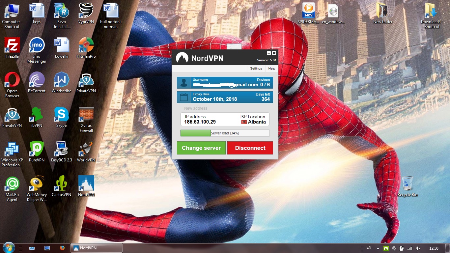
Task: Select the Opera Browser desktop icon
Action: (x=12, y=85)
